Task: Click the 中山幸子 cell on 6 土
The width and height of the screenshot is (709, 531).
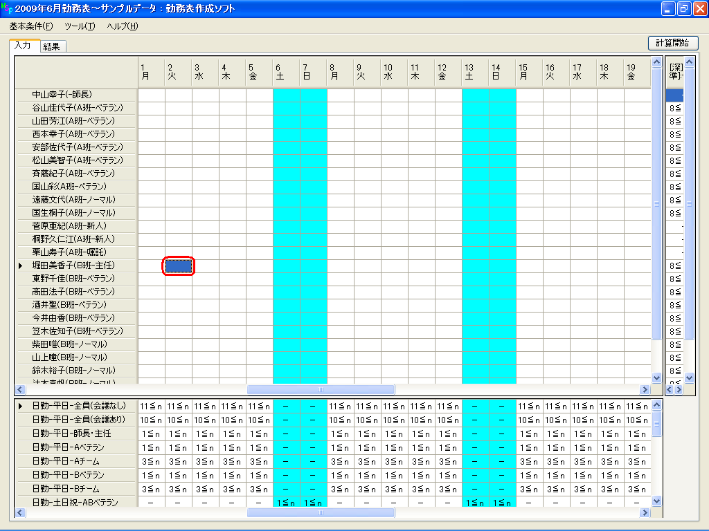Action: (286, 95)
